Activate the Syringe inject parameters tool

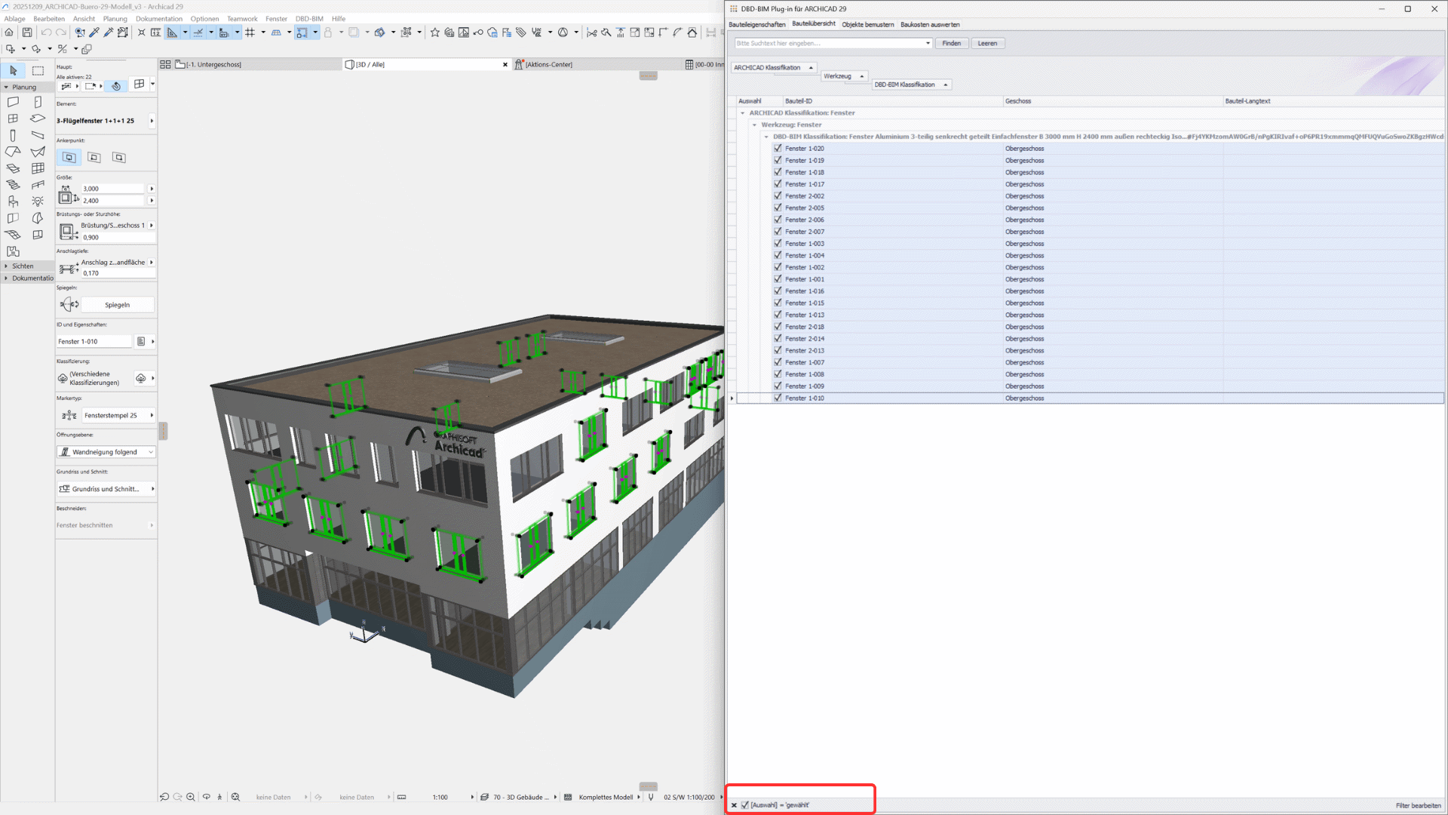(x=109, y=32)
